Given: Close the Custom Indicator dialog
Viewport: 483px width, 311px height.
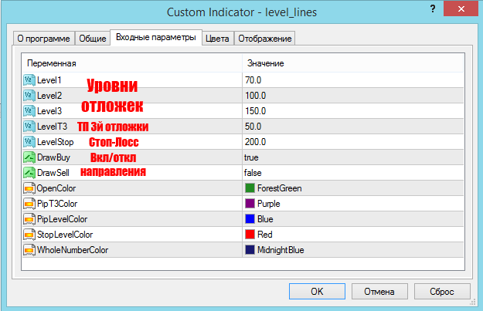Looking at the screenshot, I should coord(461,8).
